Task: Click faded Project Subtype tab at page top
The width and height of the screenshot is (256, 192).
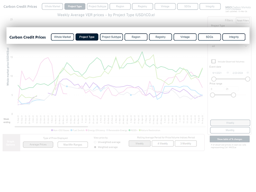Action: (x=98, y=6)
